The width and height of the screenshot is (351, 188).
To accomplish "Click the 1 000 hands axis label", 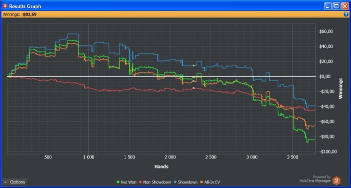I will click(89, 157).
